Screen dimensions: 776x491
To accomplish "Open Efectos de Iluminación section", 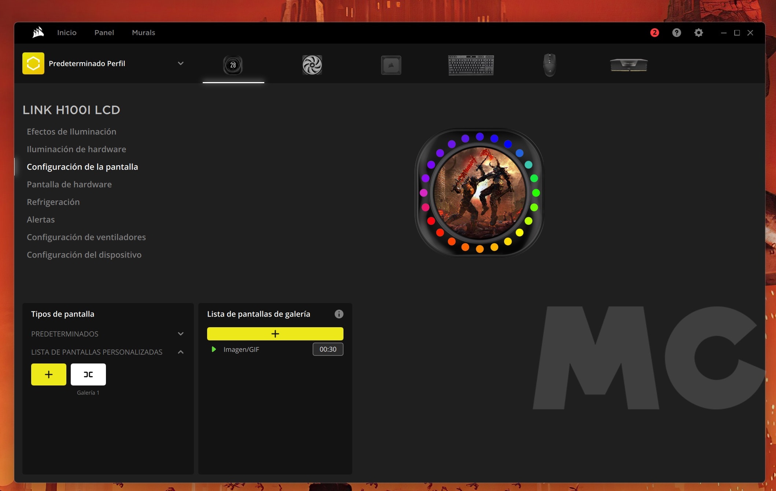I will click(71, 132).
